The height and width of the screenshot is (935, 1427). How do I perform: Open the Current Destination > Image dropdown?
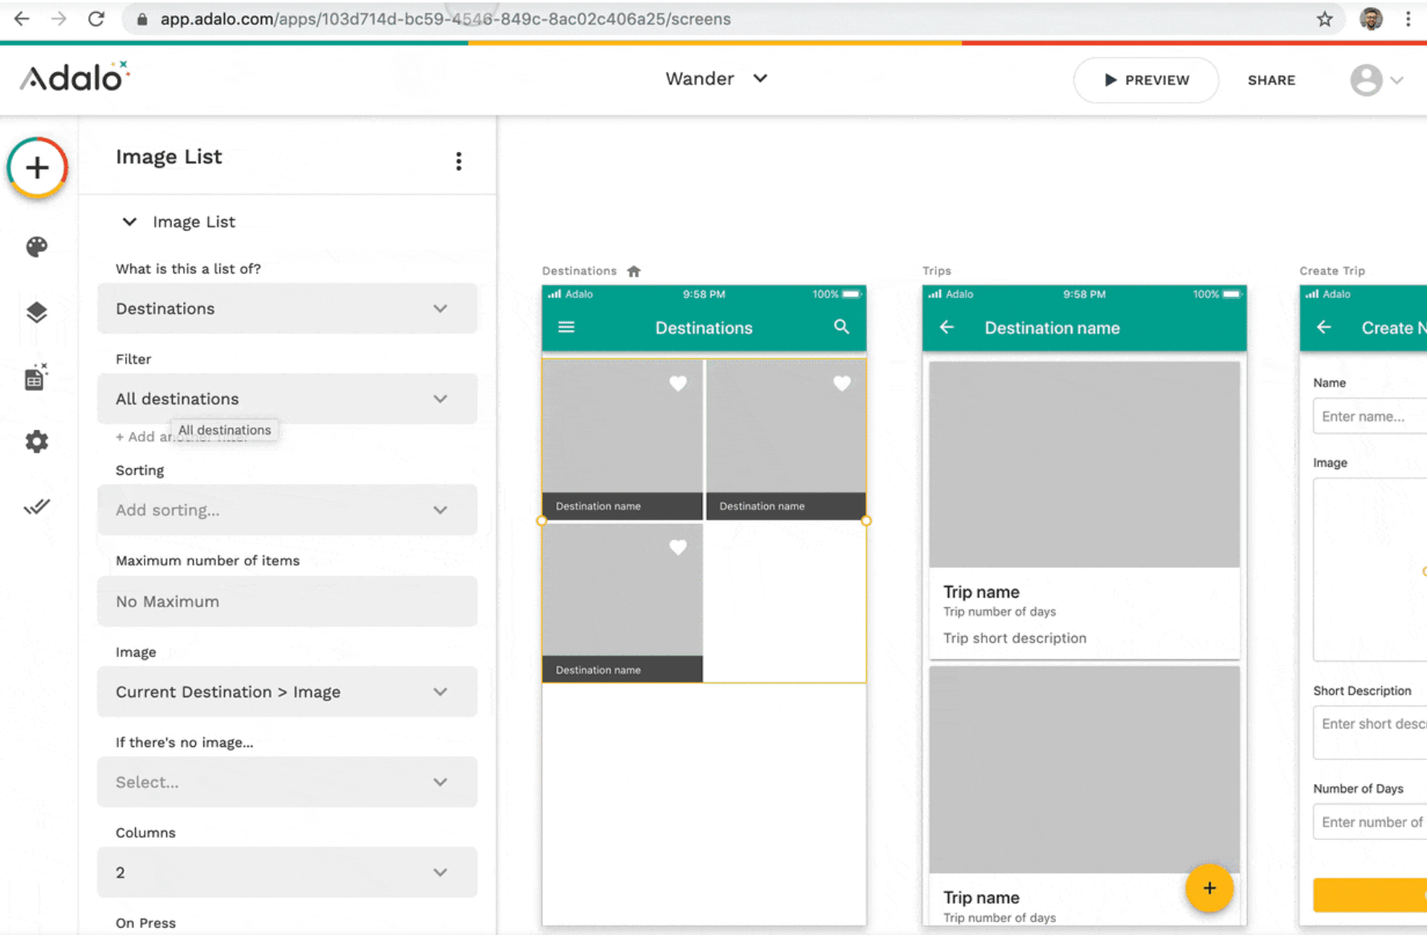287,692
